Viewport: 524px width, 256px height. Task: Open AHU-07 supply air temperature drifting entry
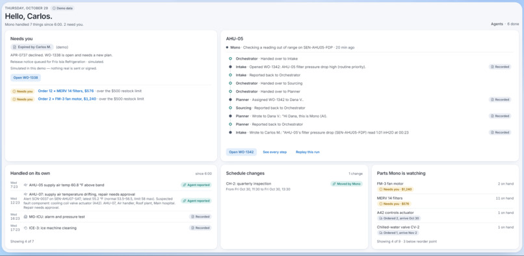[x=82, y=194]
